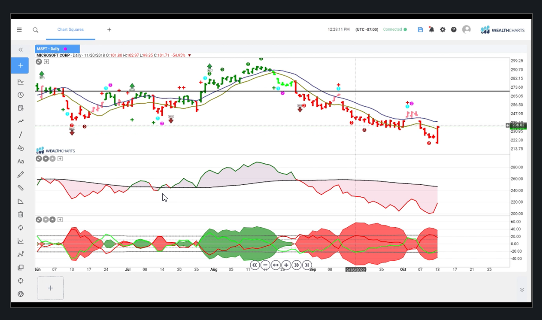Move the middle indicator pane down

click(46, 159)
